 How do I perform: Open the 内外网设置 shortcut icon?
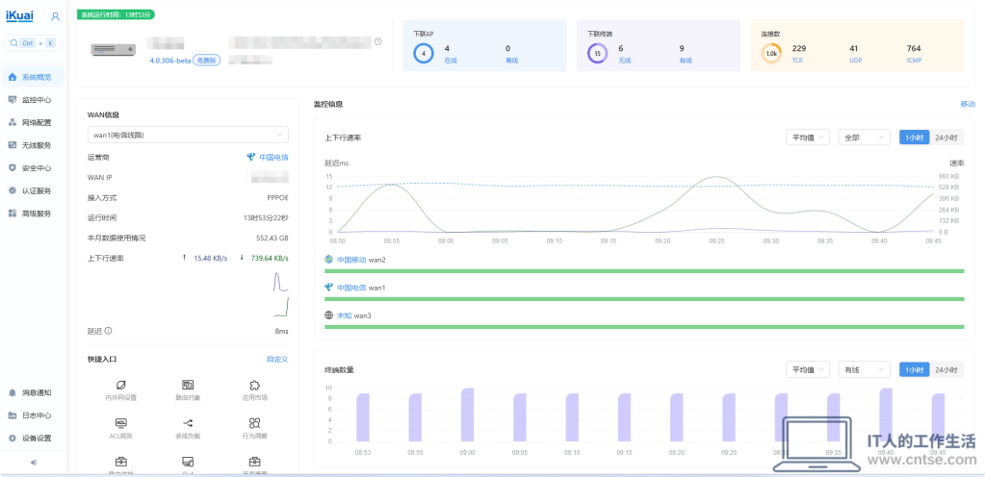point(120,385)
